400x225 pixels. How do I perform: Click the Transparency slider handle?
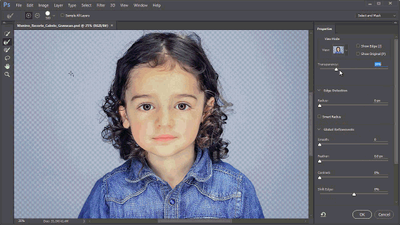tap(336, 69)
